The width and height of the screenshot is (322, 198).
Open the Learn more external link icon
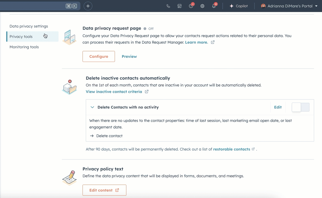[213, 42]
